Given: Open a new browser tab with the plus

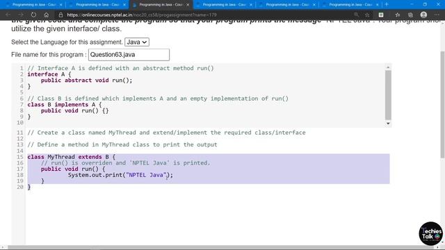Looking at the screenshot, I should pyautogui.click(x=387, y=4).
